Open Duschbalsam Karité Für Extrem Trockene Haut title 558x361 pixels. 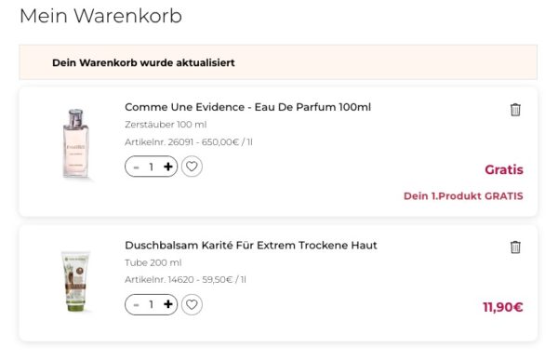pos(251,246)
